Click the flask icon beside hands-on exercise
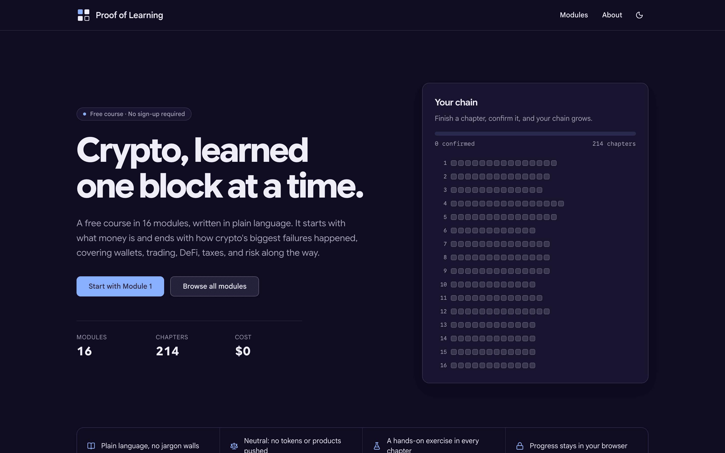 377,446
